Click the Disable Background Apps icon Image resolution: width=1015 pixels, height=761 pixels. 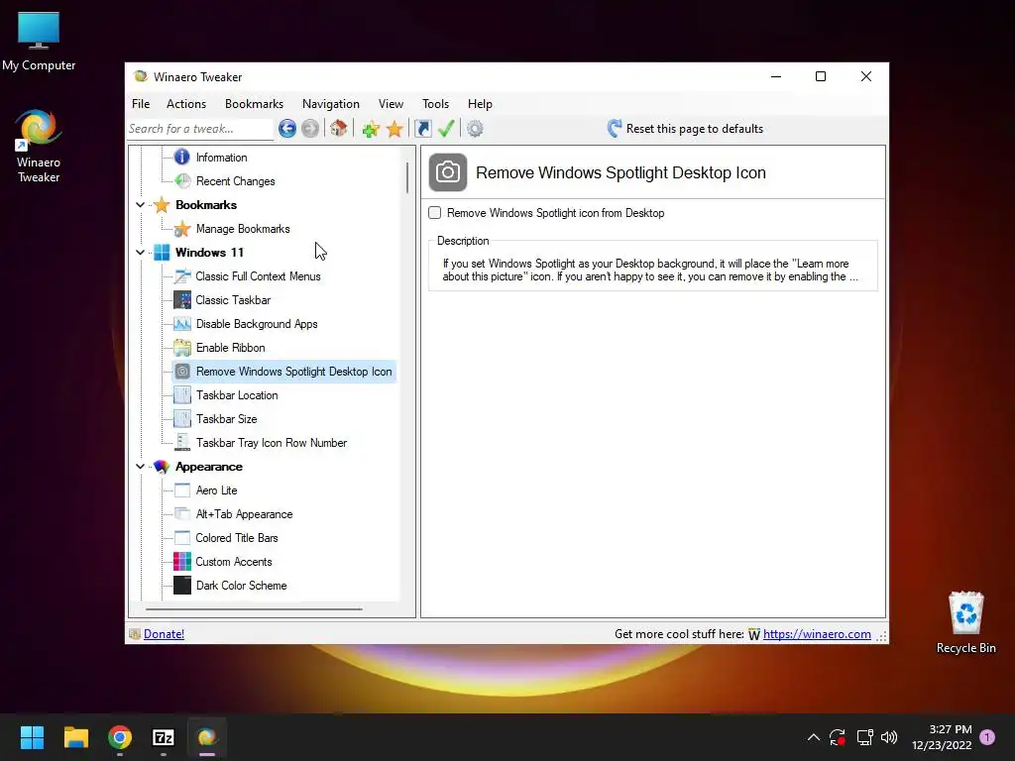(x=182, y=324)
